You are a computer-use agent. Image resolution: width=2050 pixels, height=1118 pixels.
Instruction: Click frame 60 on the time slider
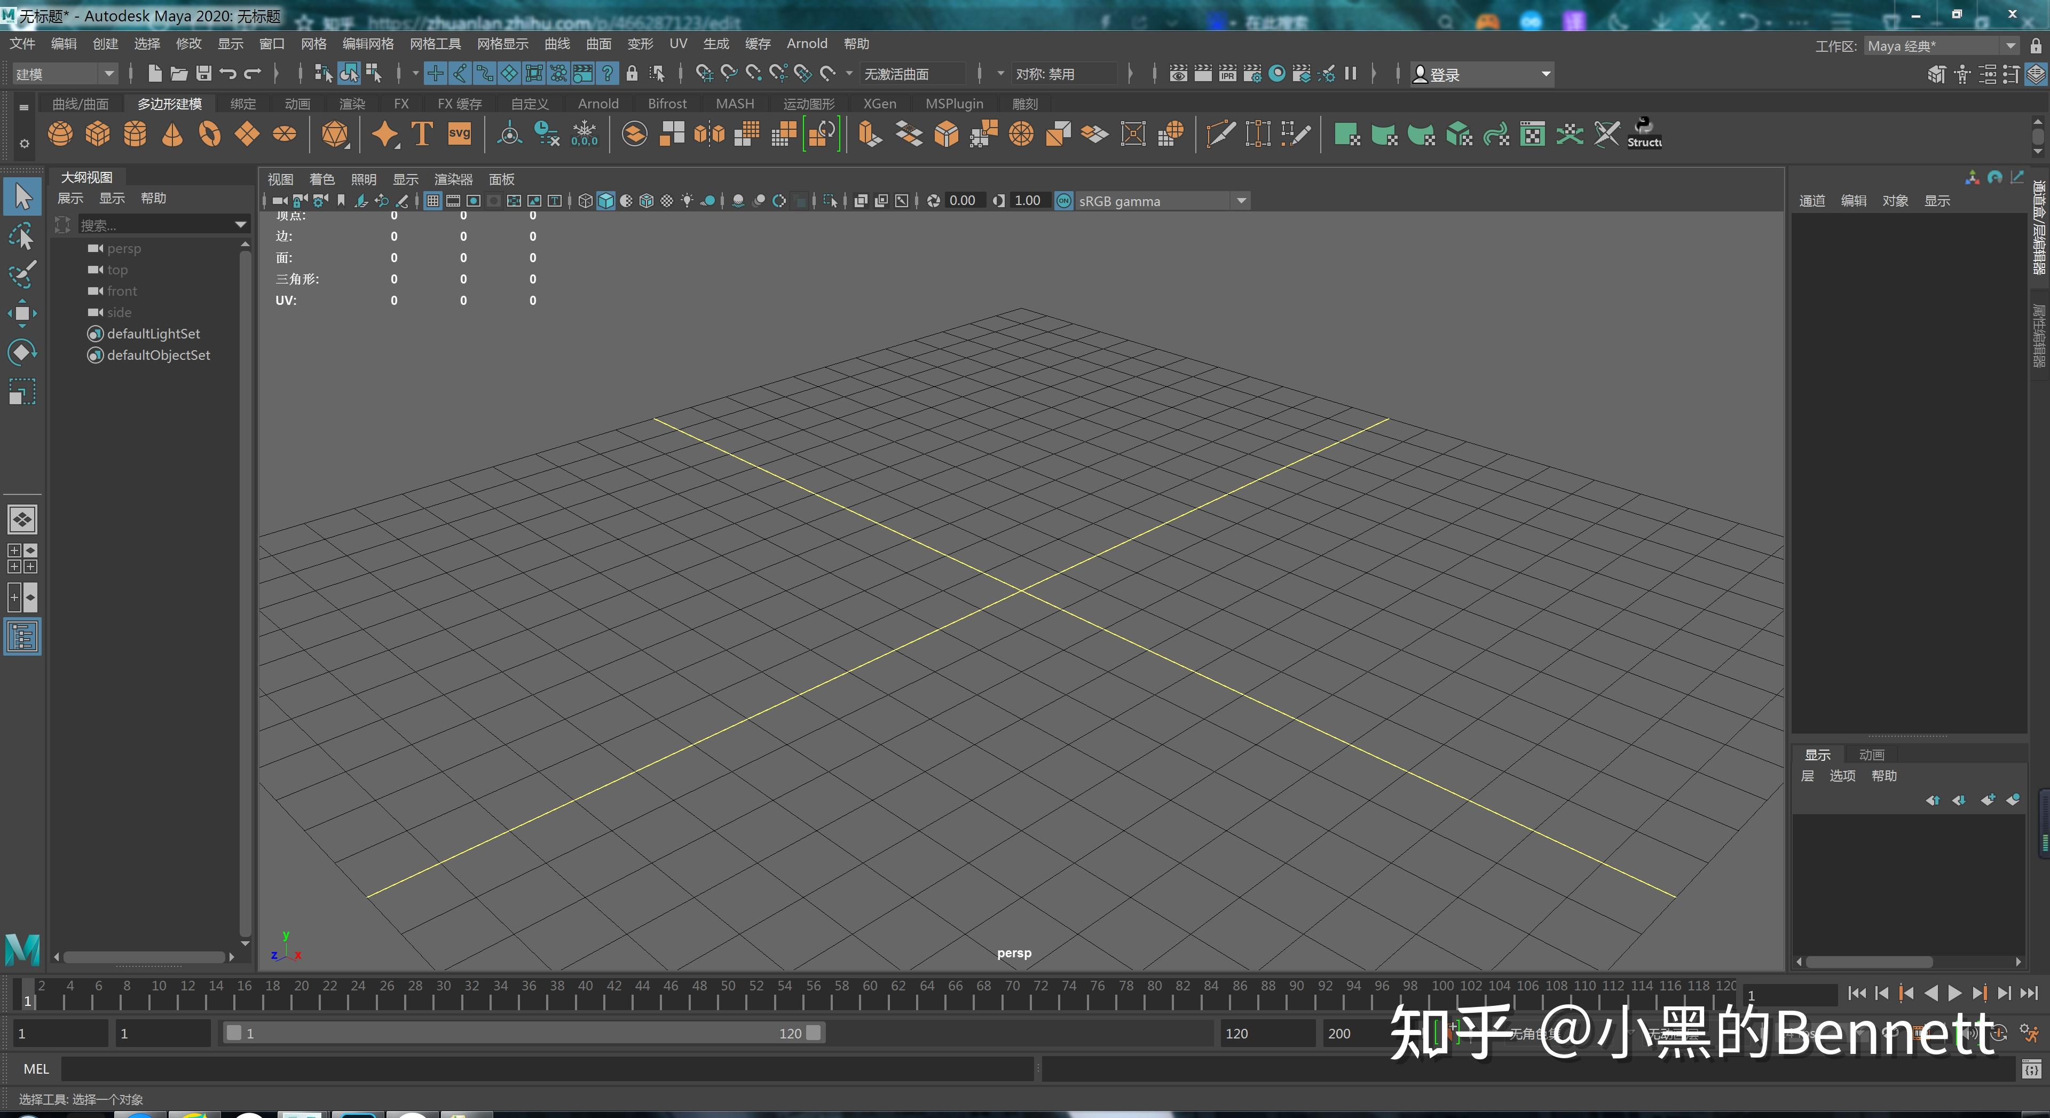point(870,993)
